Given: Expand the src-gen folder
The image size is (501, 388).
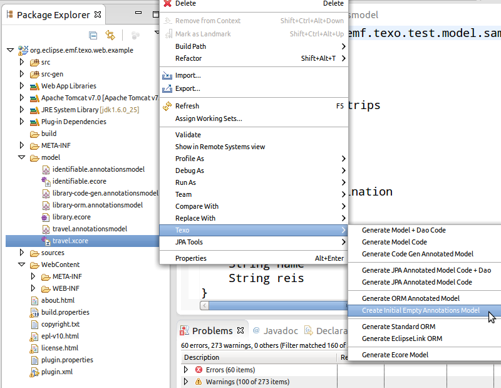Looking at the screenshot, I should pos(22,73).
